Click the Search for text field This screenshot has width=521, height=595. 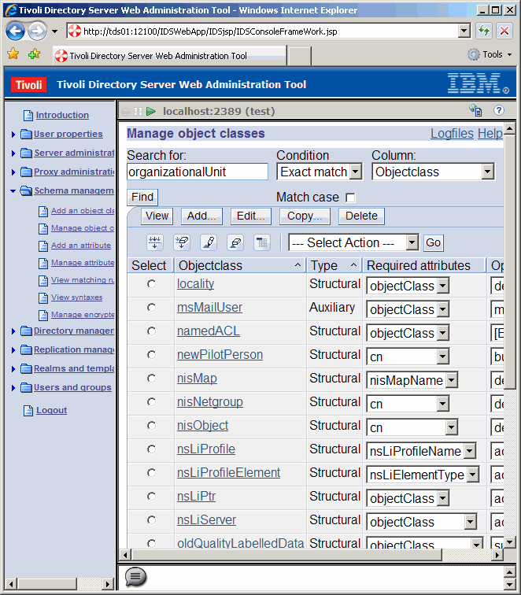click(198, 172)
